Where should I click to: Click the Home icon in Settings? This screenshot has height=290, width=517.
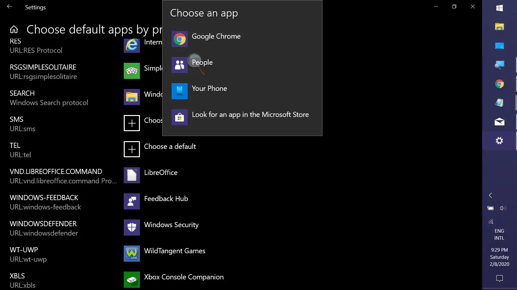14,29
